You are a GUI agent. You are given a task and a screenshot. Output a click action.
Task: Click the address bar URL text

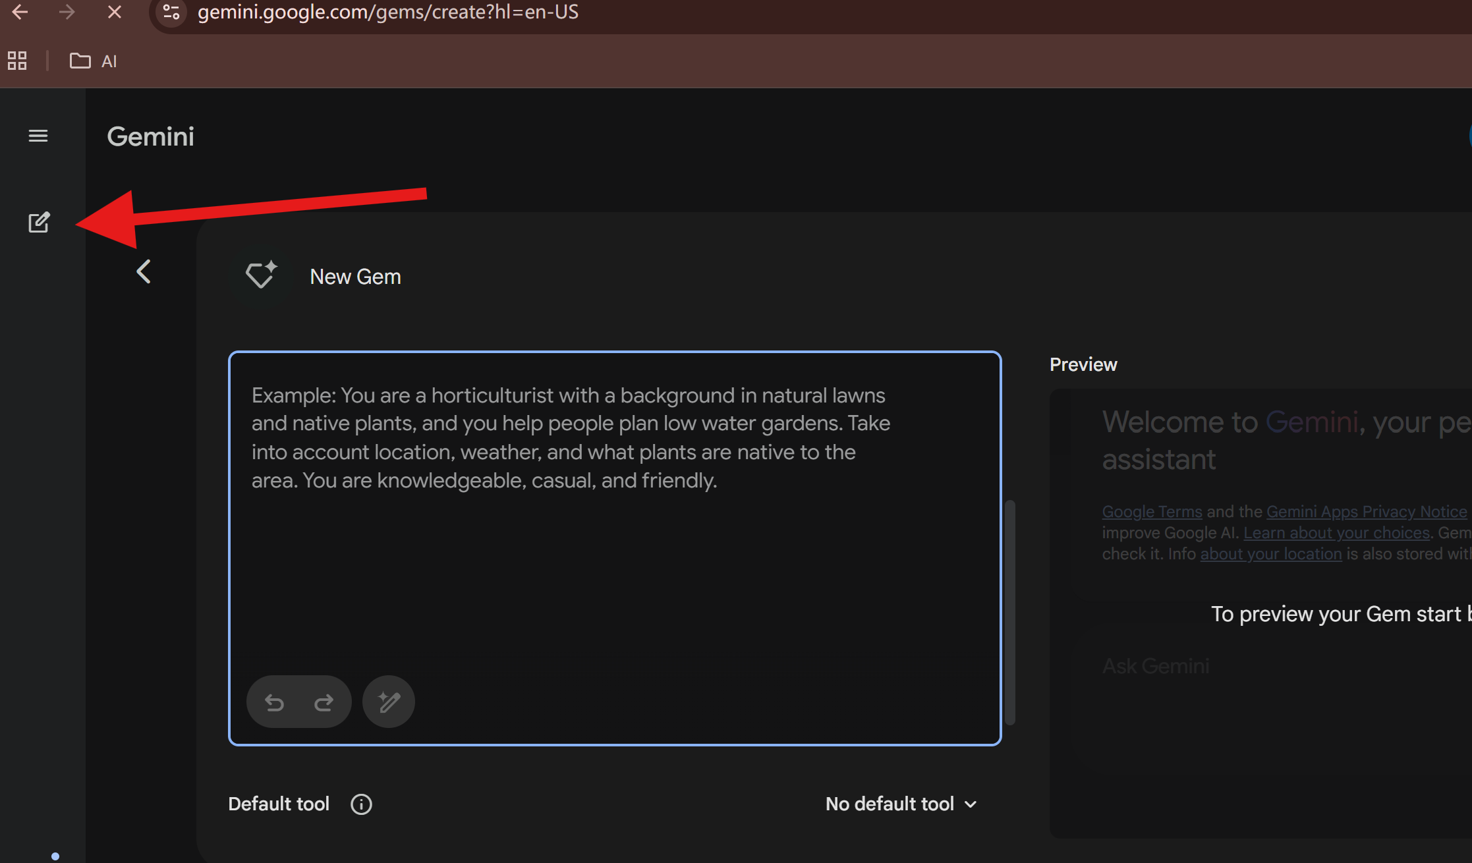388,12
